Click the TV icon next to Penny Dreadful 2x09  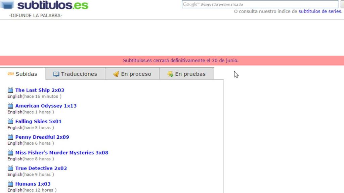coord(10,137)
